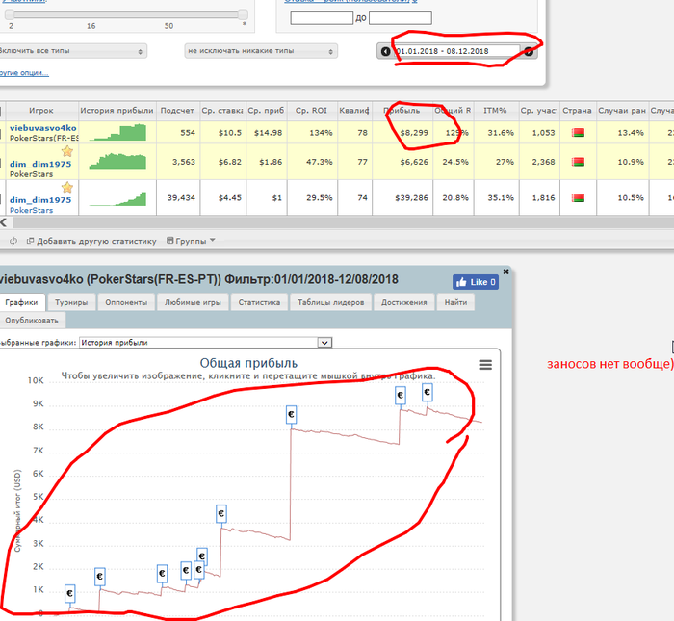This screenshot has height=621, width=674.
Task: Click the Belarus flag in the 3,563 row
Action: coord(578,162)
